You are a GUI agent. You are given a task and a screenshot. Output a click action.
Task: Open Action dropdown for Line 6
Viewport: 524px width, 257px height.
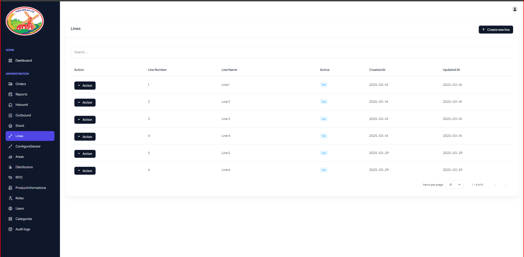[85, 171]
